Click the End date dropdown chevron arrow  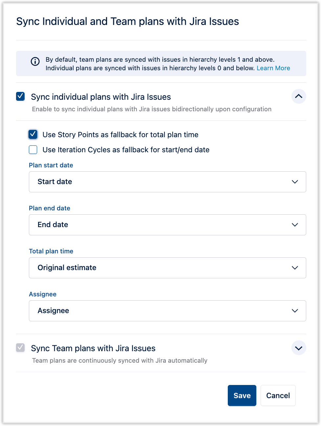(x=295, y=225)
